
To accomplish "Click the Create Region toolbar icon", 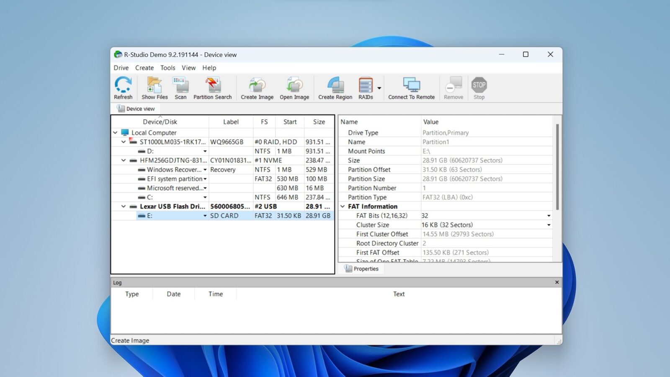I will click(334, 88).
